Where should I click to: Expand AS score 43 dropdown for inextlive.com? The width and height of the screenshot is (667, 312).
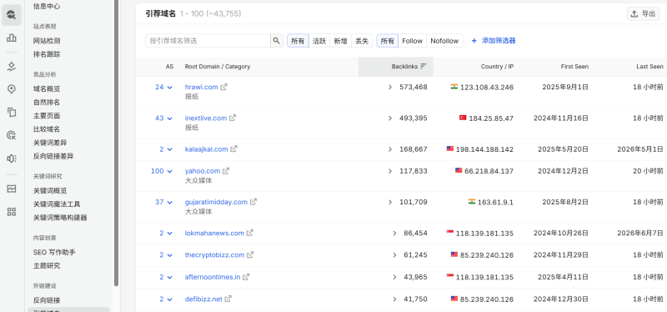click(163, 118)
